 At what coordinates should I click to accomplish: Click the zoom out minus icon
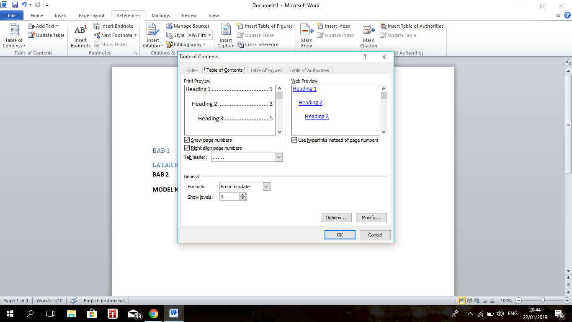point(518,301)
